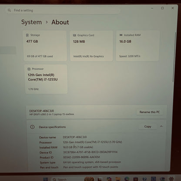Image resolution: width=181 pixels, height=181 pixels.
Task: Select the Product ID value 00342-22099
Action: (x=81, y=157)
